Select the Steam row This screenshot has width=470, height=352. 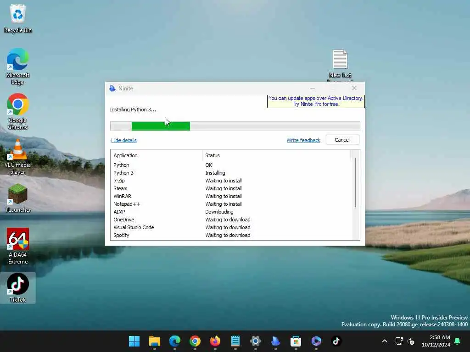(x=231, y=188)
